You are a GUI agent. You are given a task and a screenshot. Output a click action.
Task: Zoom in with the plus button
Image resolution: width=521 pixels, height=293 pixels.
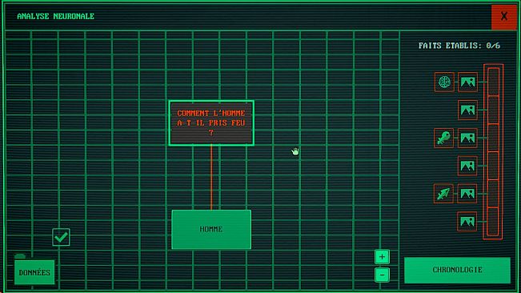(x=382, y=257)
